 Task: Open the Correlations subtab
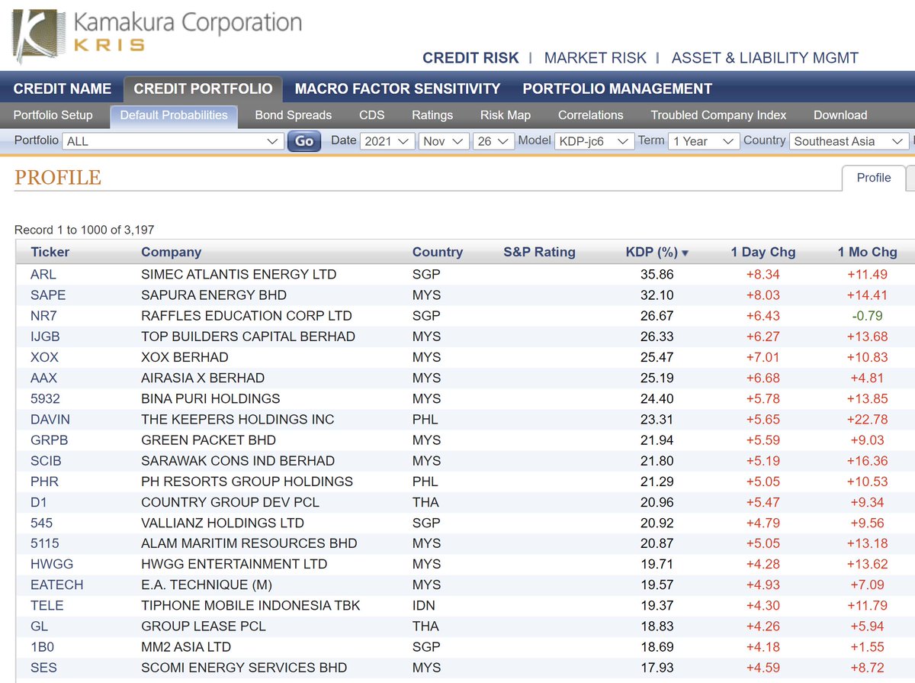click(x=591, y=115)
